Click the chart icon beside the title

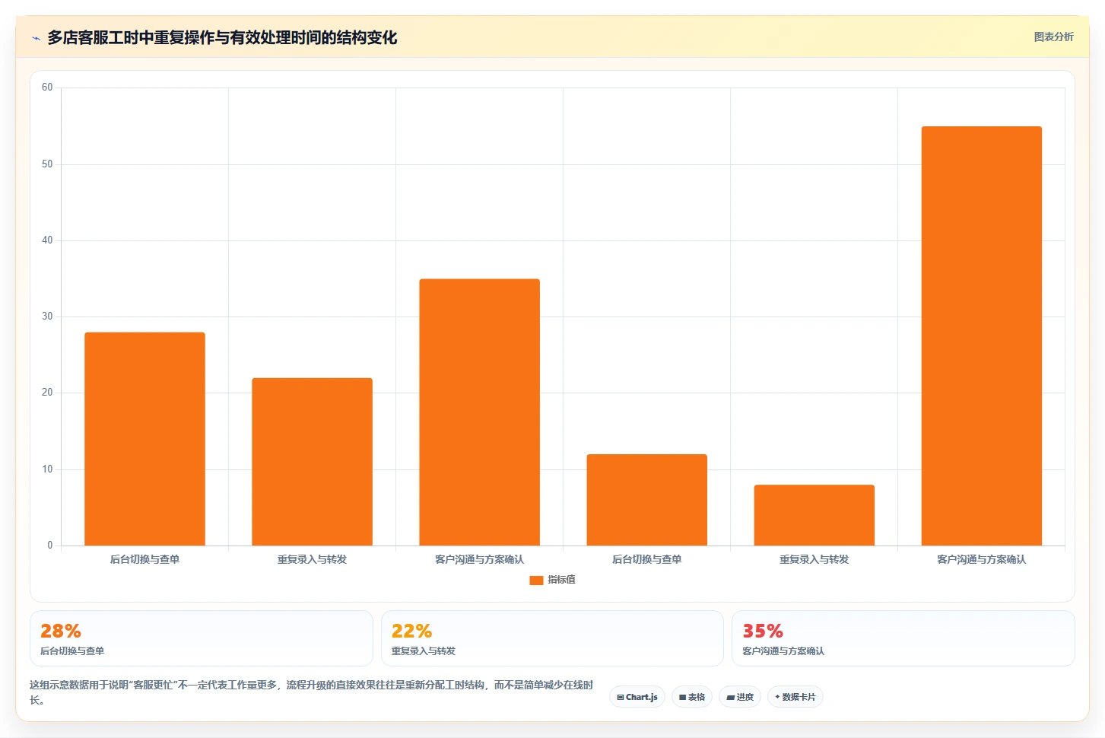[36, 38]
